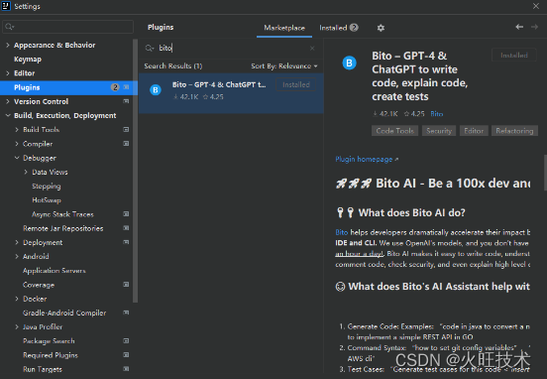Image resolution: width=547 pixels, height=379 pixels.
Task: Expand the Docker node
Action: click(x=17, y=299)
